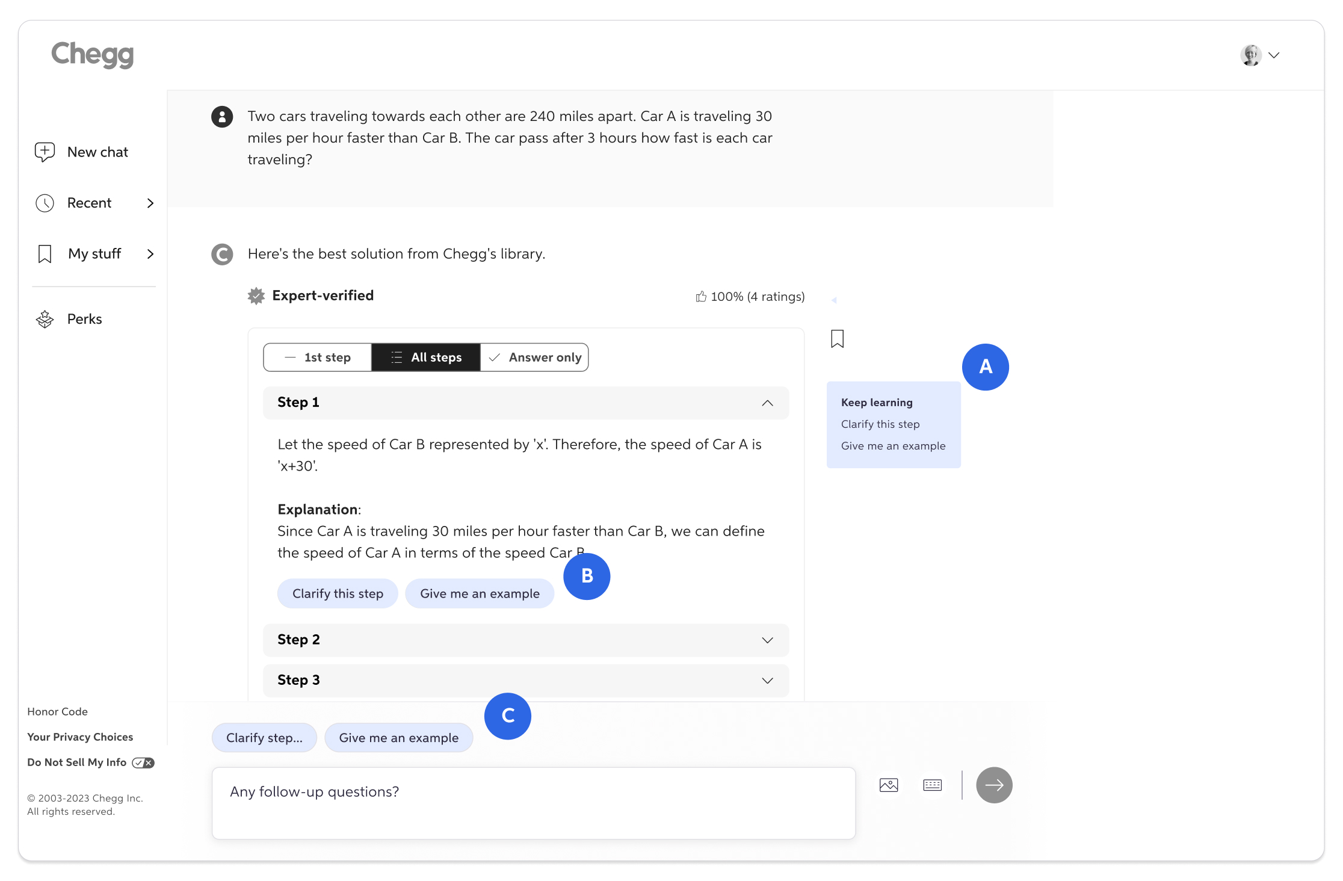Screen dimensions: 1343x881
Task: Click the Recent clock icon
Action: click(x=45, y=203)
